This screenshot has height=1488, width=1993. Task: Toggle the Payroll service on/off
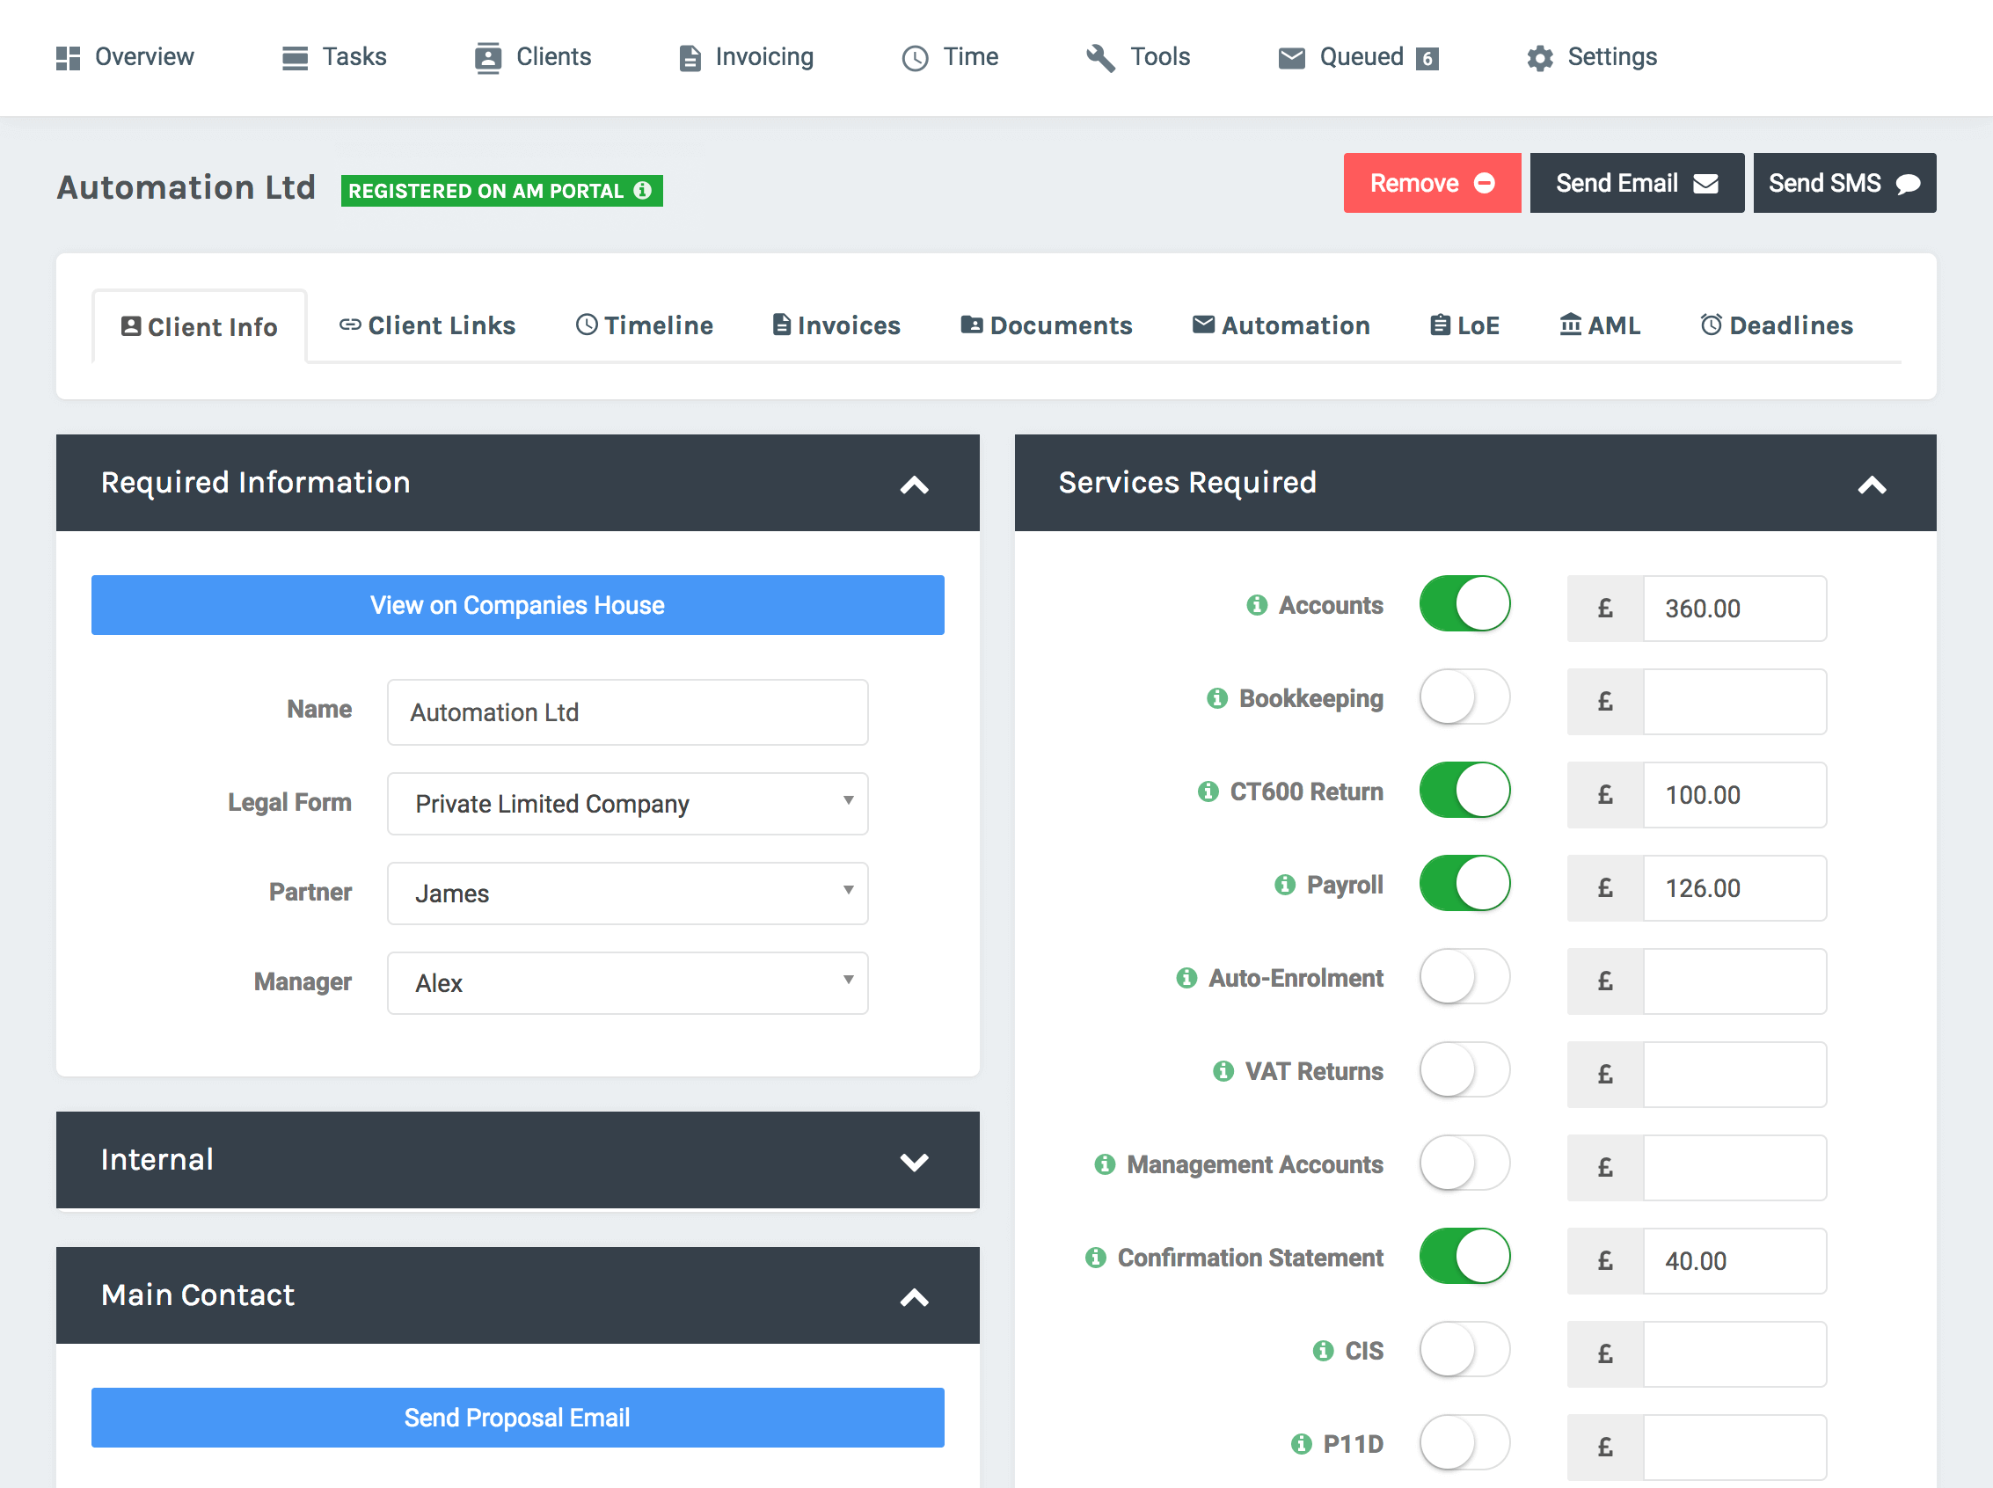(x=1464, y=886)
